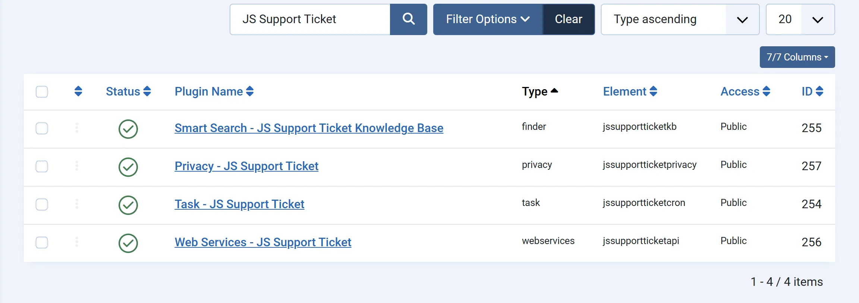This screenshot has width=859, height=303.
Task: Click drag handle of Smart Search plugin row
Action: 77,128
